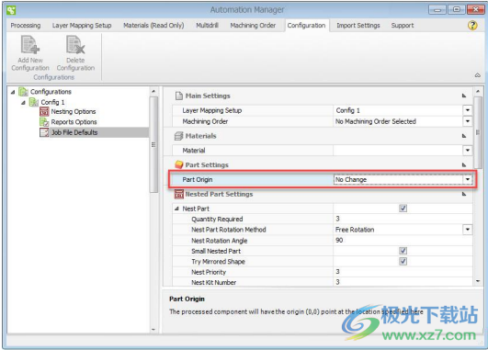Click the Nest Priority value field
Screen dimensions: 488x350
[403, 272]
